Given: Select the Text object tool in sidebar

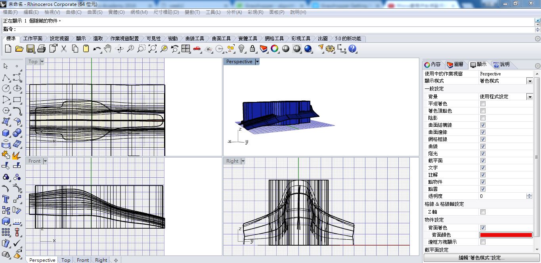Looking at the screenshot, I should (6, 199).
